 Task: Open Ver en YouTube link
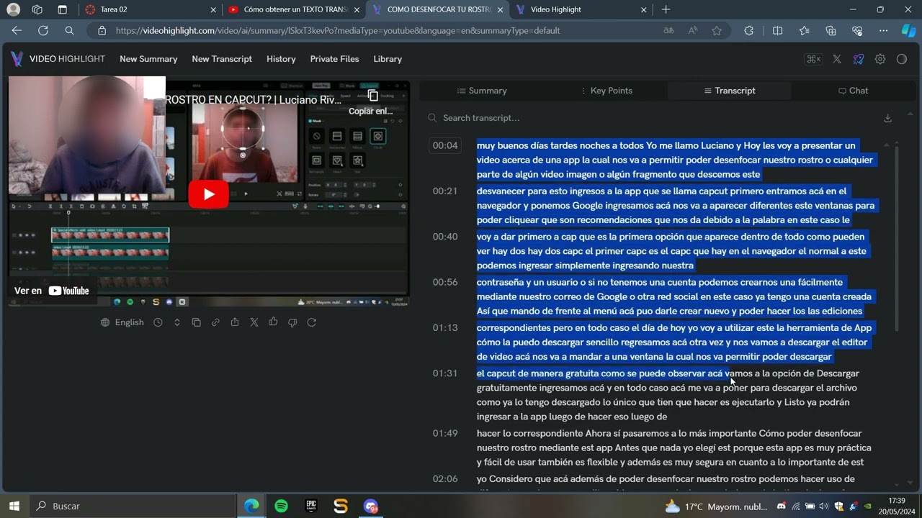click(52, 291)
